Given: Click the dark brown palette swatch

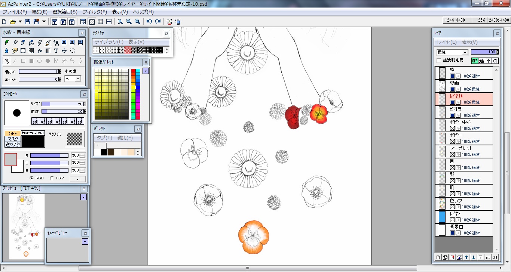Looking at the screenshot, I should click(111, 152).
